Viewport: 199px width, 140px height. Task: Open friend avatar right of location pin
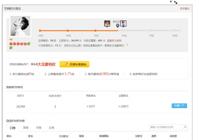tap(123, 24)
